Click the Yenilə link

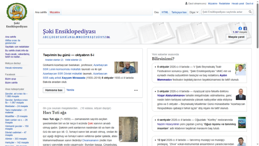click(70, 90)
